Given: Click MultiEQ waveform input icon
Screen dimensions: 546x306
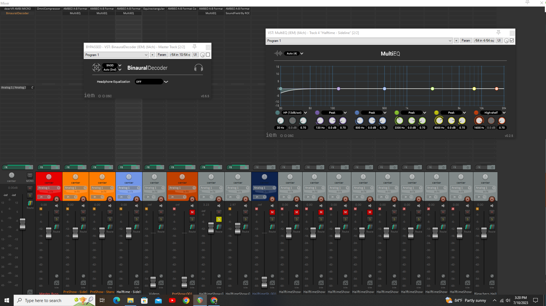Looking at the screenshot, I should pyautogui.click(x=278, y=53).
